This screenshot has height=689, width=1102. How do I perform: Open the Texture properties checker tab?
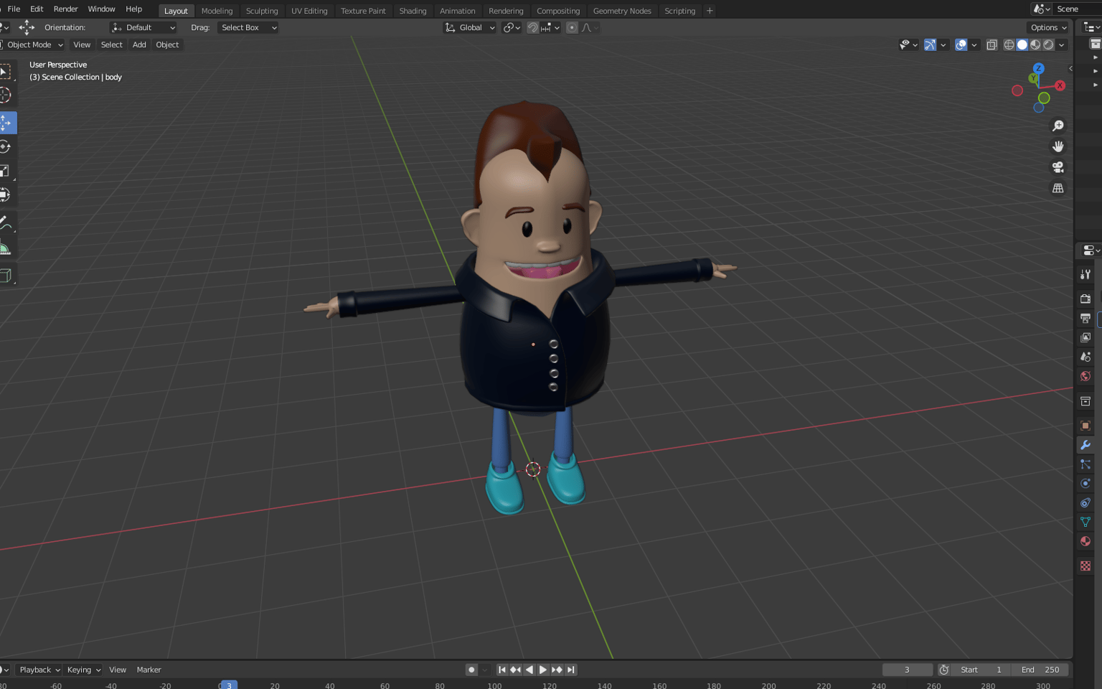coord(1085,566)
